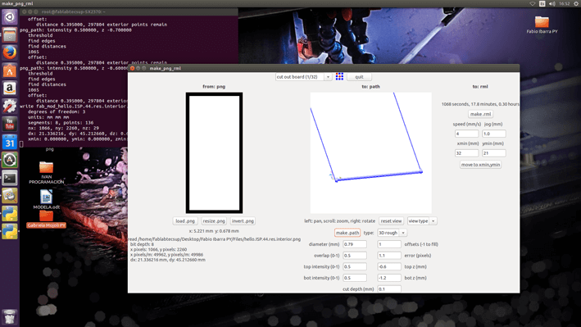Open the clock showing 16:52

[565, 3]
